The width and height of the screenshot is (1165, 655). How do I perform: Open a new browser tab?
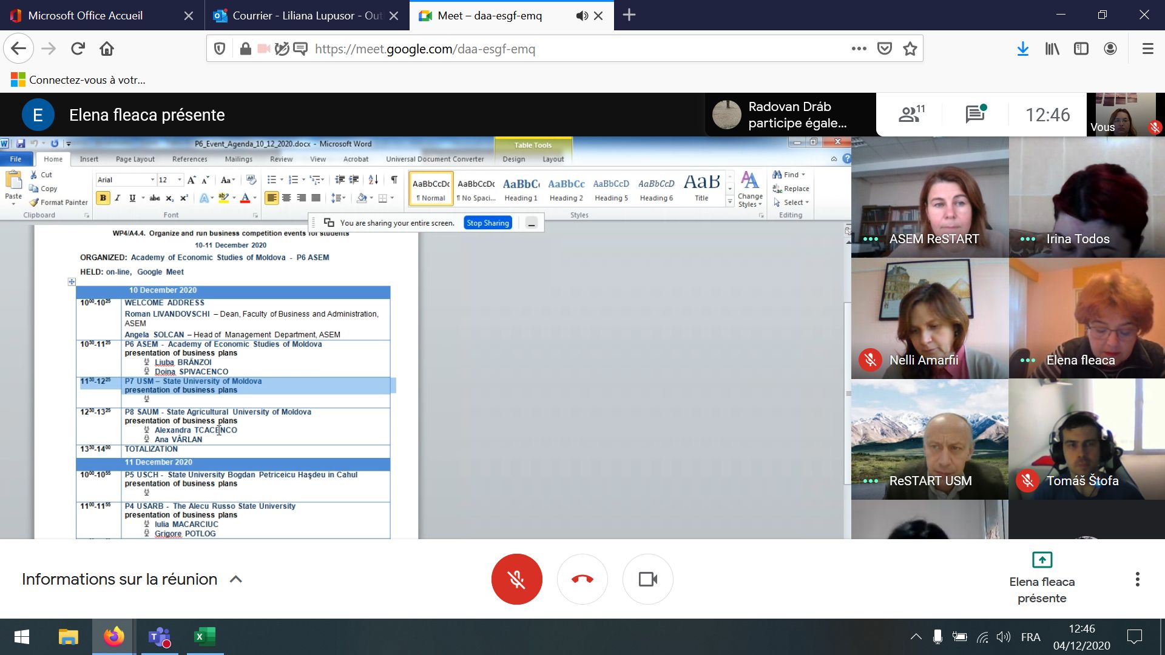(x=629, y=15)
